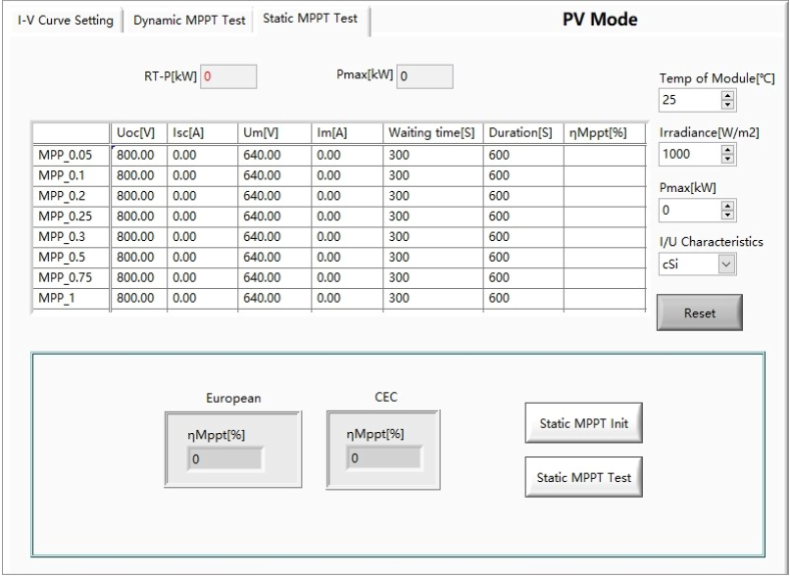Decrement the Irradiance value using down arrow

(727, 159)
